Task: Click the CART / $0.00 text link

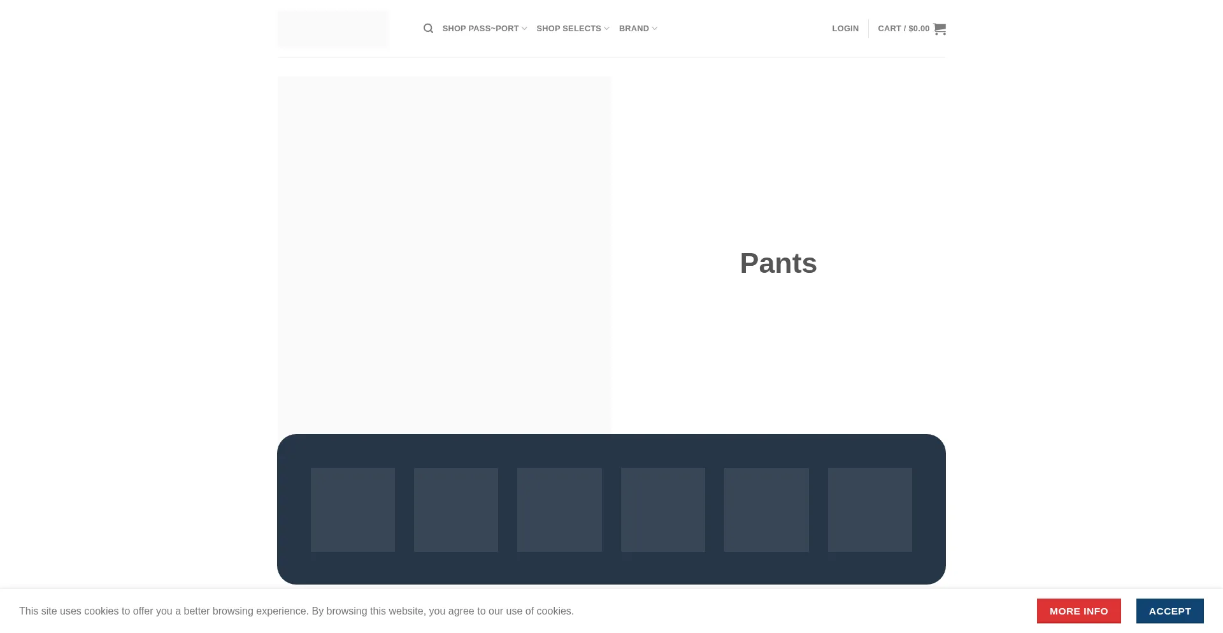Action: click(x=903, y=29)
